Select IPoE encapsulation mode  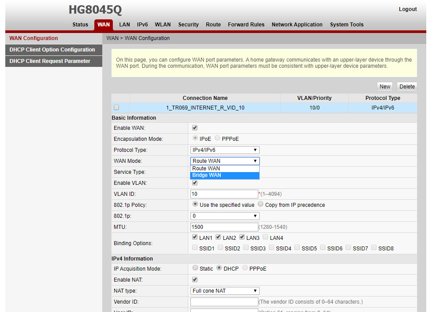pyautogui.click(x=195, y=138)
